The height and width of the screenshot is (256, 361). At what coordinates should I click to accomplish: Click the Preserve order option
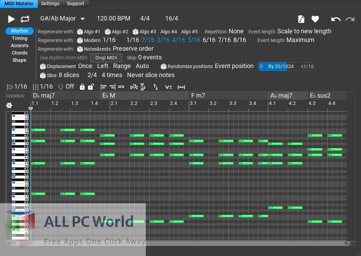click(133, 49)
